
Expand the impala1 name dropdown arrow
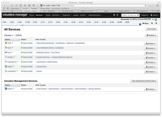(14, 57)
